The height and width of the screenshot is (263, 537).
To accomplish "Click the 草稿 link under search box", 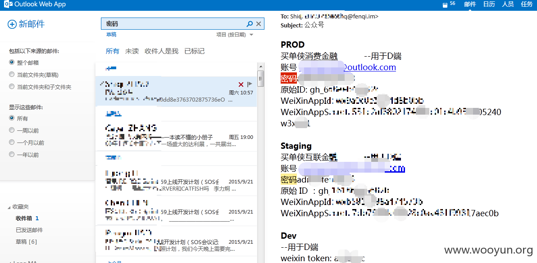I will coord(111,35).
